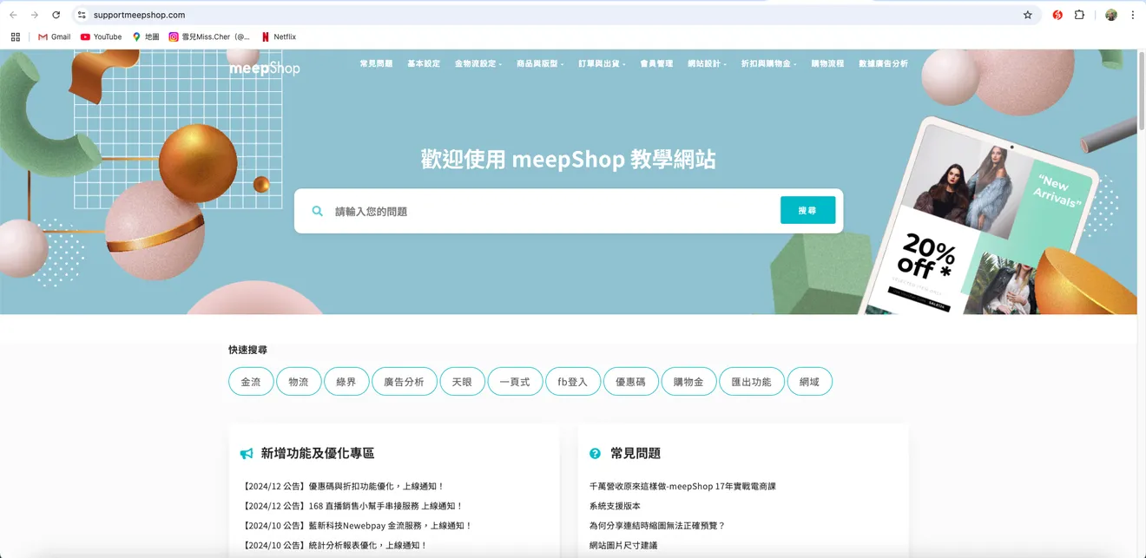Open 統計分析報表優化 announcement link
The height and width of the screenshot is (558, 1146).
[335, 546]
